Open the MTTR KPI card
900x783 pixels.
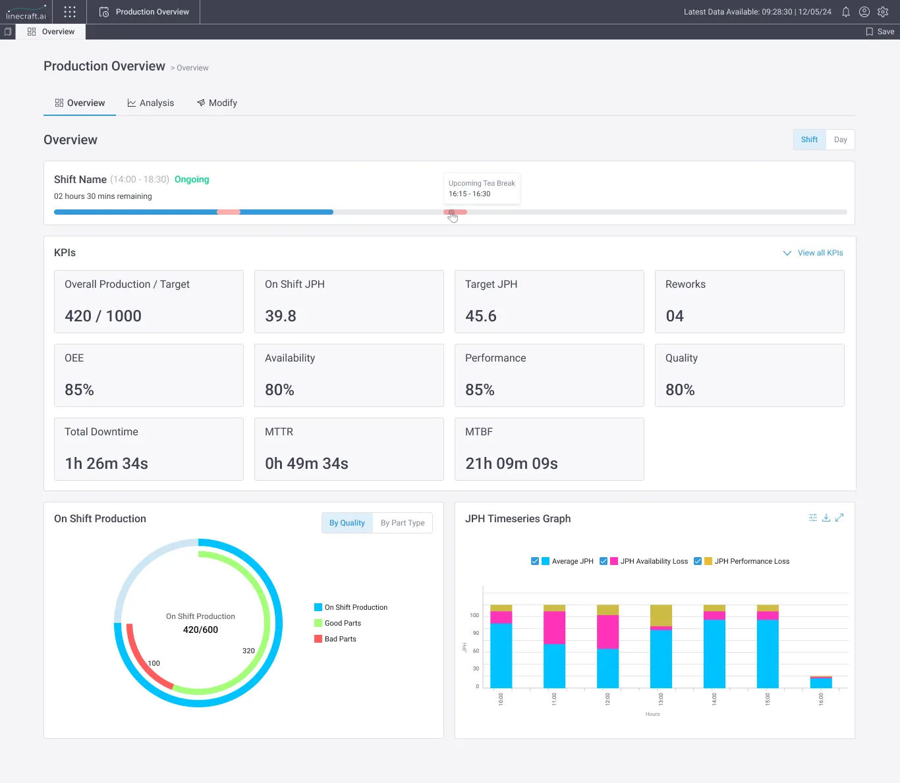[x=349, y=449]
